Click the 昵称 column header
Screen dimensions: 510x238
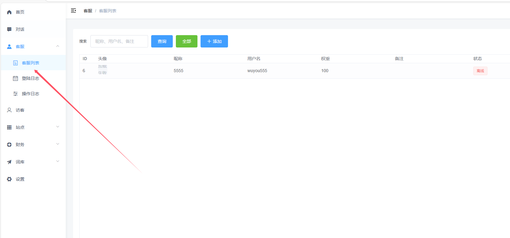pyautogui.click(x=178, y=59)
